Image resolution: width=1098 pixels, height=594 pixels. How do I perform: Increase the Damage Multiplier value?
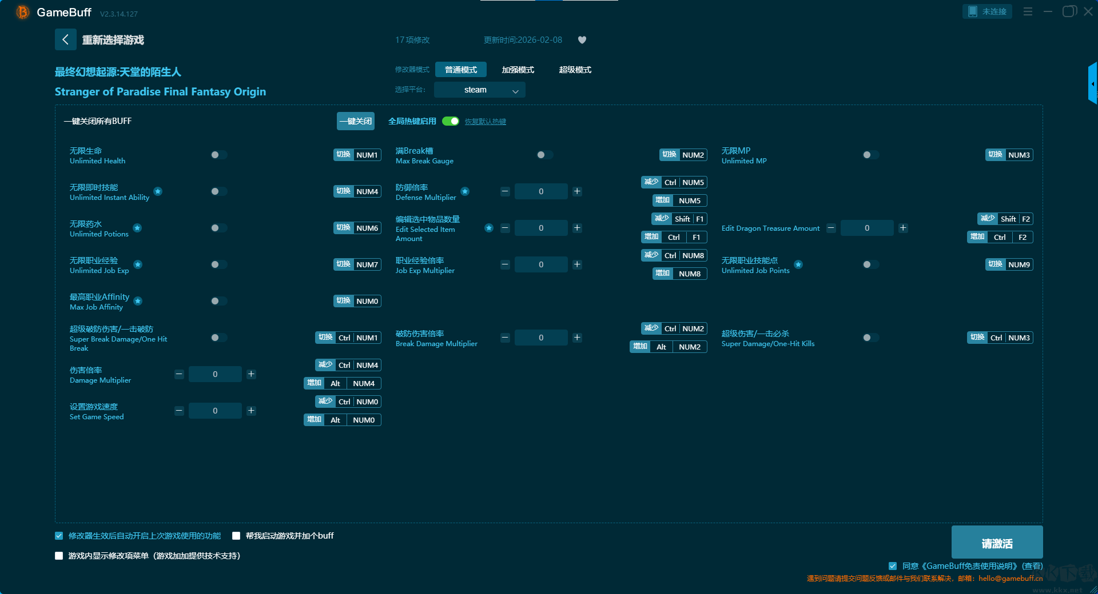[251, 374]
